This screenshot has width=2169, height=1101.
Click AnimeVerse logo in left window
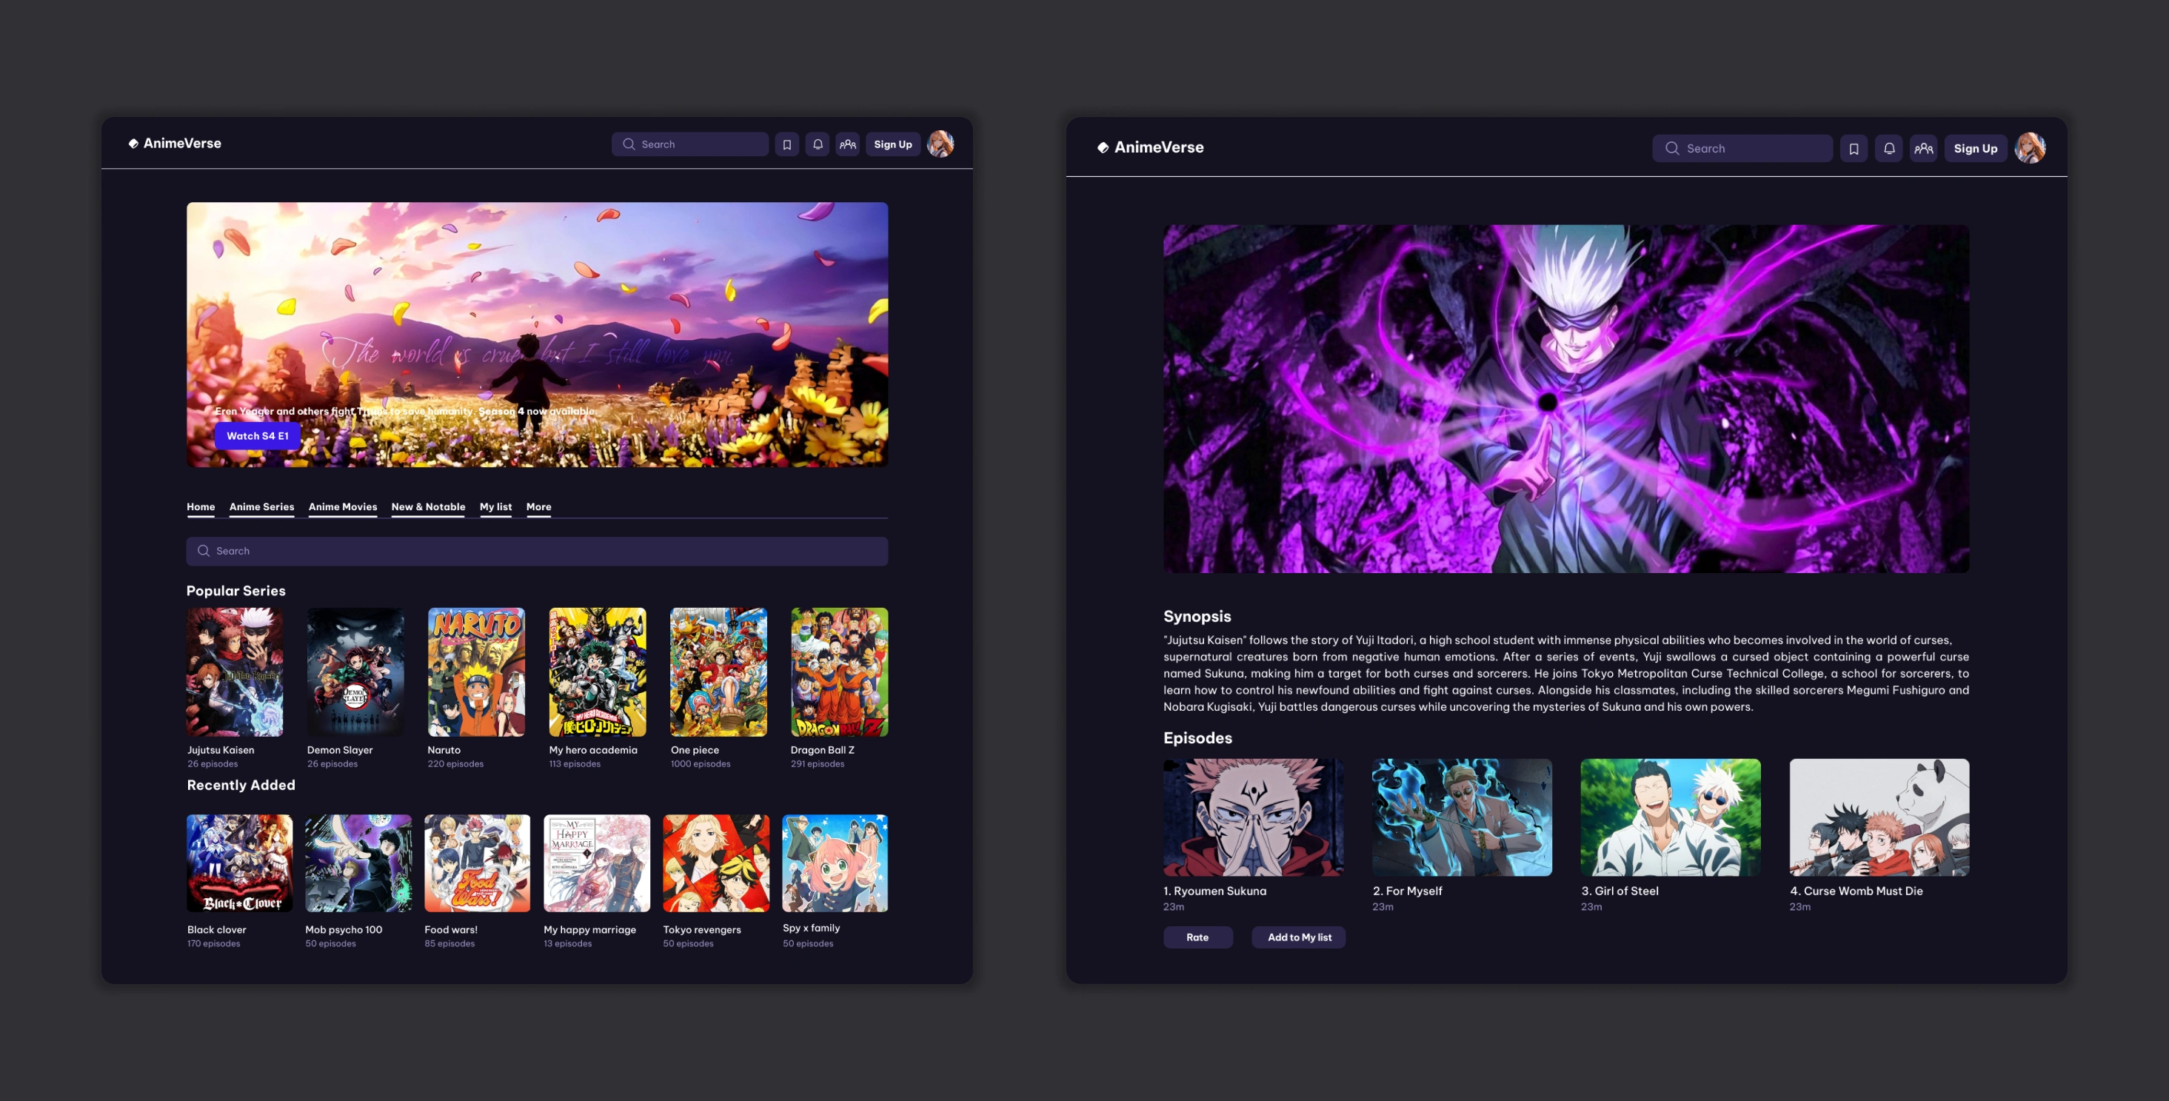(x=174, y=143)
